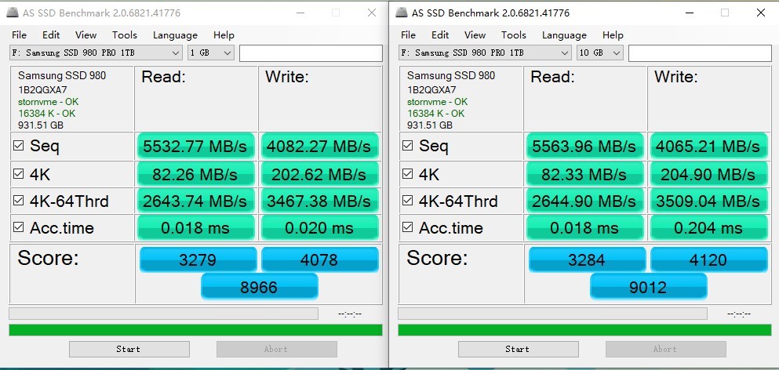Image resolution: width=779 pixels, height=370 pixels.
Task: Uncheck the Seq test in the left window
Action: point(18,146)
